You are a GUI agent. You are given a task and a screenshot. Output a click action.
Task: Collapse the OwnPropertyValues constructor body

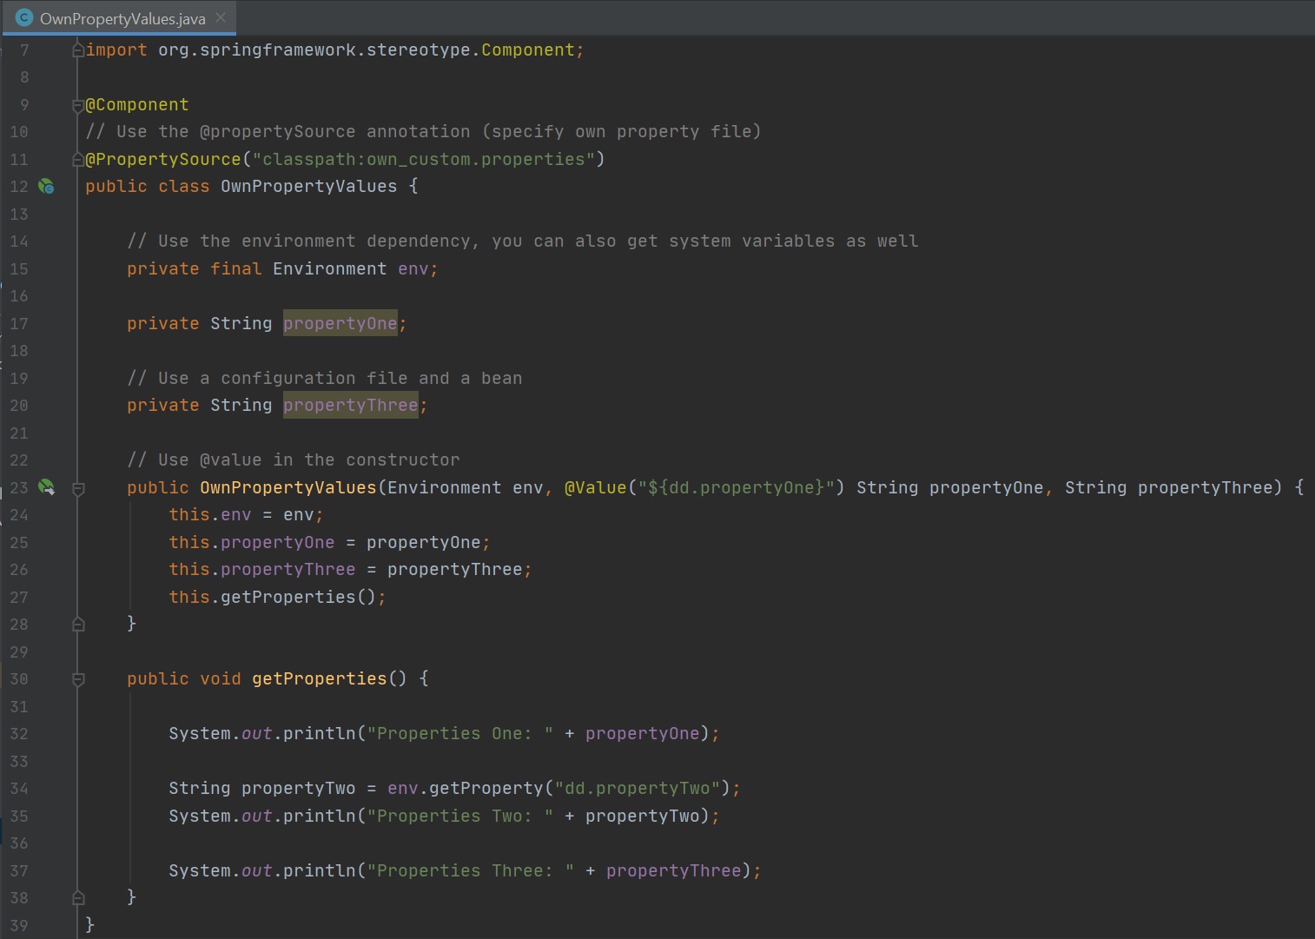click(x=78, y=488)
